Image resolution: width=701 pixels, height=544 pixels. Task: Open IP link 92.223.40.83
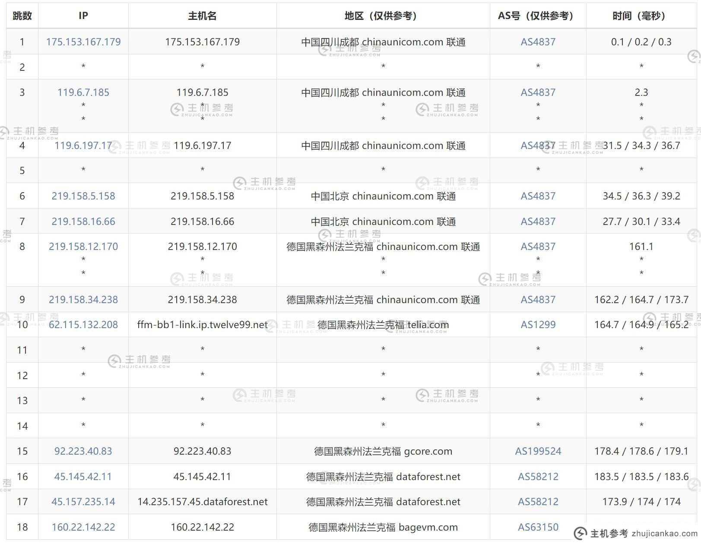(x=83, y=451)
